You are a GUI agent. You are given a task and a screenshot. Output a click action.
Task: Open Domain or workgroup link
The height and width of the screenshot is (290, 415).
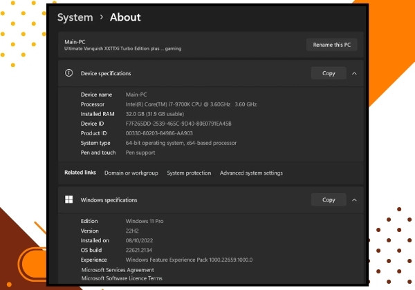(131, 173)
